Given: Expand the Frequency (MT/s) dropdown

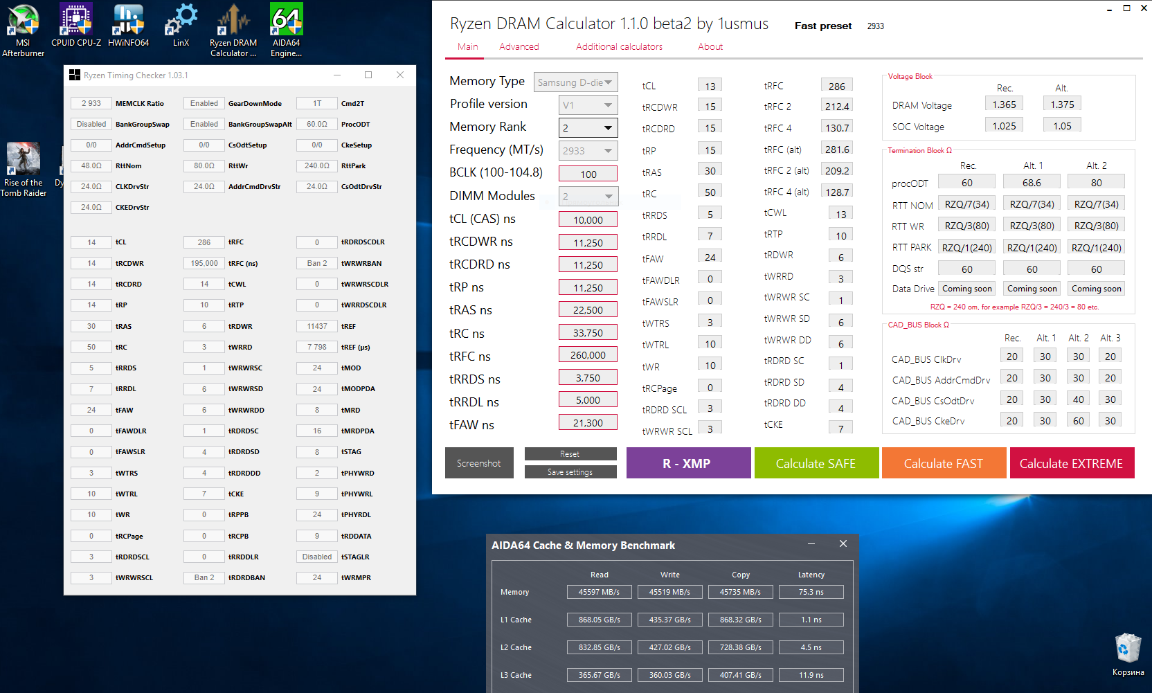Looking at the screenshot, I should tap(588, 151).
